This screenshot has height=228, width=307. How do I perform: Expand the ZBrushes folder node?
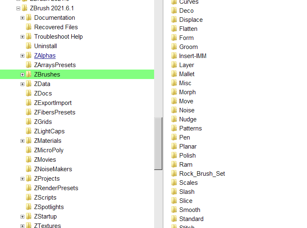[x=22, y=74]
